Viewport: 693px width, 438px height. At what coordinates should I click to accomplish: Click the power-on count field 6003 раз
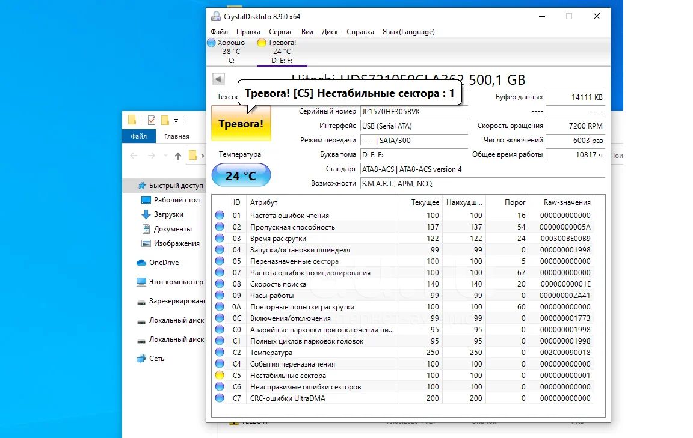576,141
